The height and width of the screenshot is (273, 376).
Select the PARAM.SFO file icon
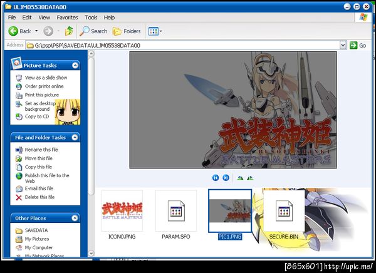tap(176, 210)
